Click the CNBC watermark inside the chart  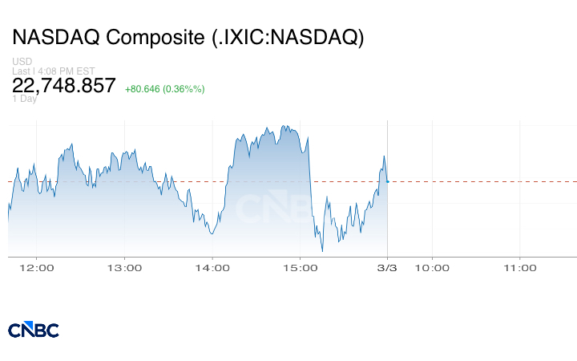click(272, 207)
